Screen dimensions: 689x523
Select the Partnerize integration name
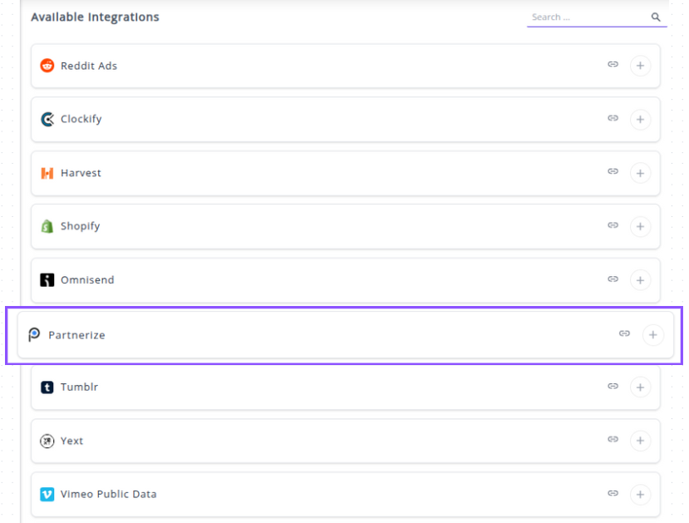tap(76, 335)
